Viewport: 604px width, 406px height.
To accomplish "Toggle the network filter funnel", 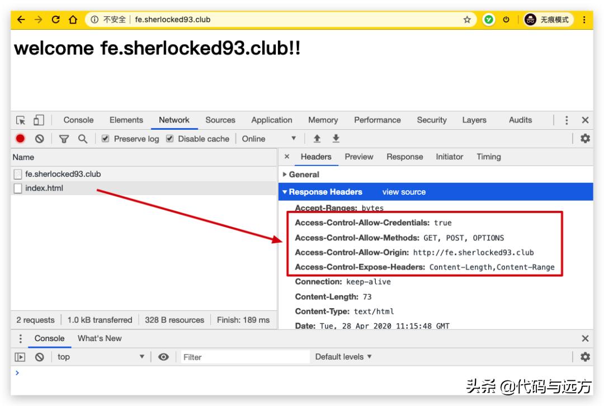I will (x=64, y=139).
